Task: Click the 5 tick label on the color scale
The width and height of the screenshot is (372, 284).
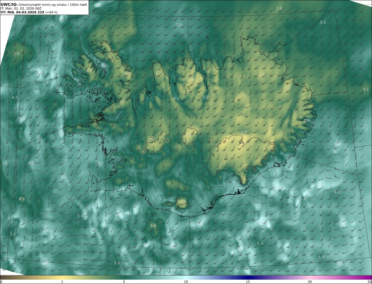Action: pos(124,282)
